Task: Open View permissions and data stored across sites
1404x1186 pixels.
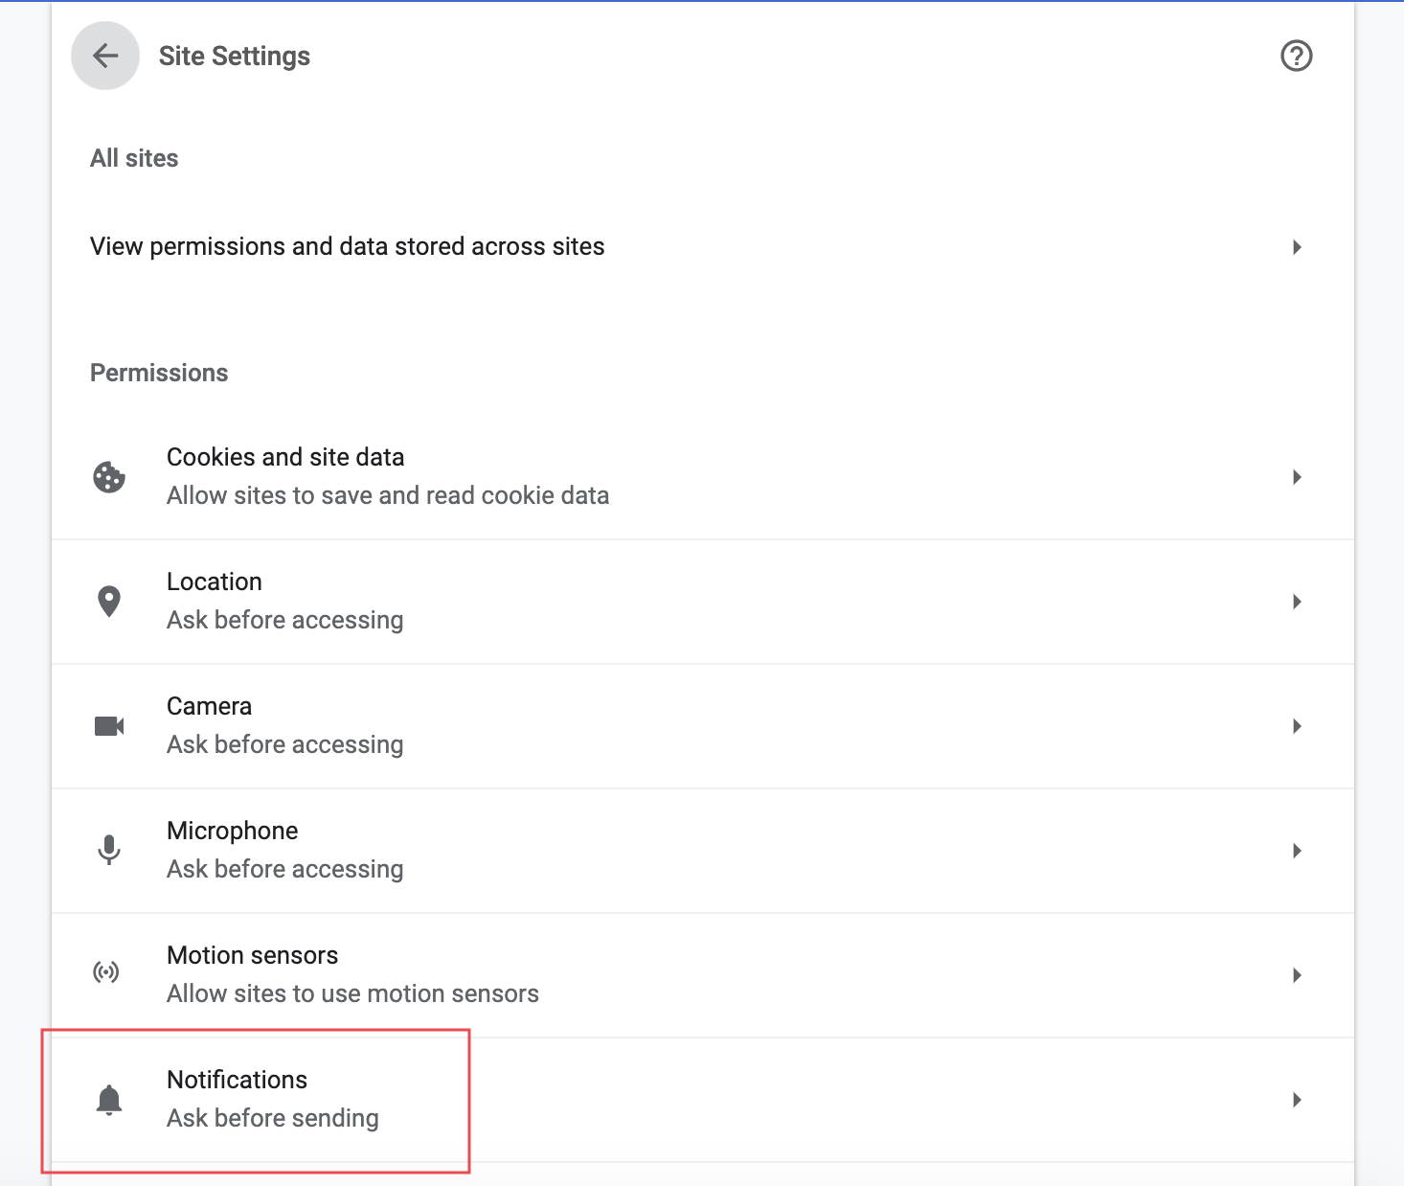Action: click(347, 247)
